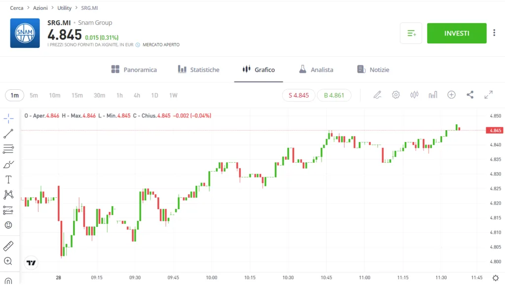Click the S 4.845 sell price pill

tap(298, 95)
